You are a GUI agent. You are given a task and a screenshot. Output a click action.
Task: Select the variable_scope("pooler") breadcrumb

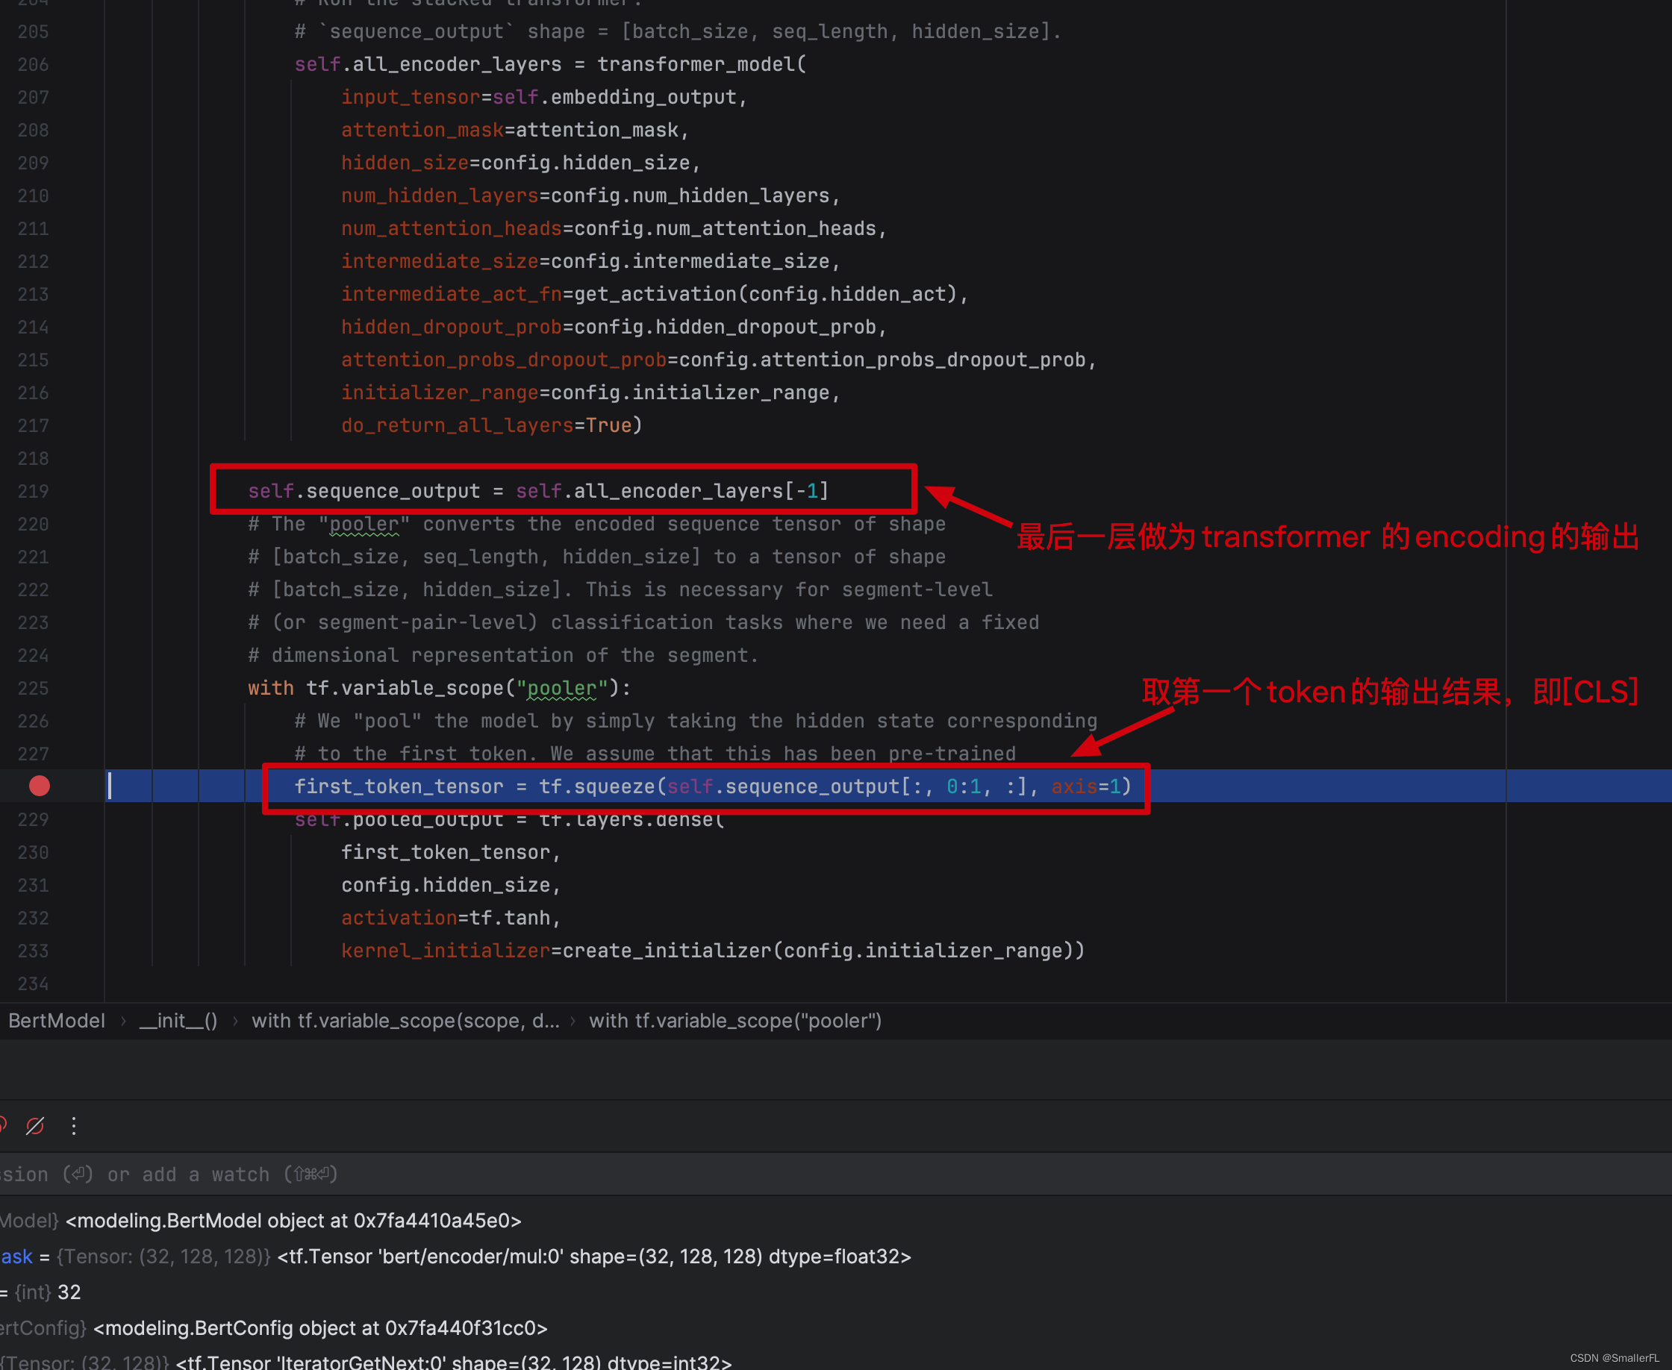735,1022
